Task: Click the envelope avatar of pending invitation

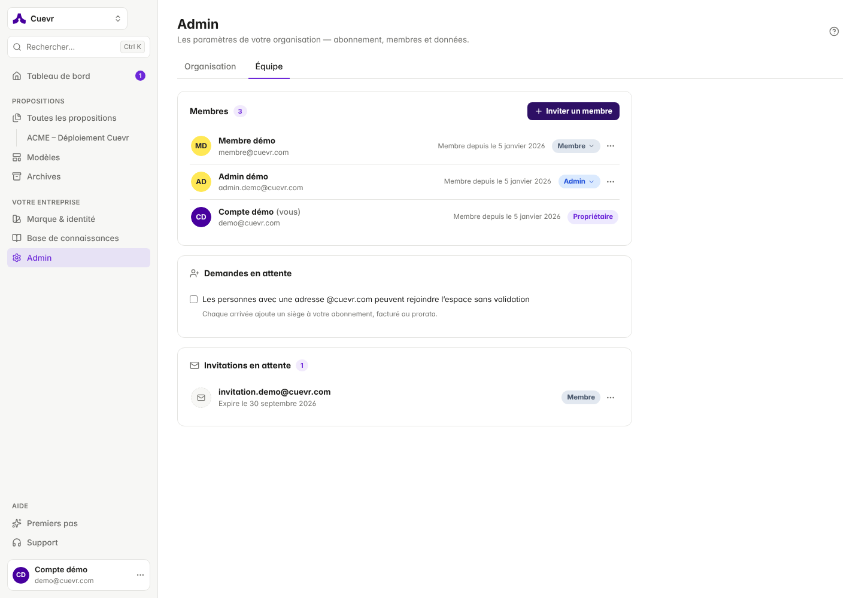Action: click(201, 398)
